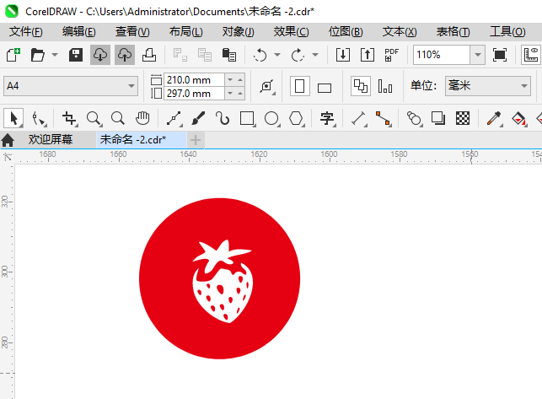
Task: Select the Artistic Media brush tool
Action: [198, 118]
